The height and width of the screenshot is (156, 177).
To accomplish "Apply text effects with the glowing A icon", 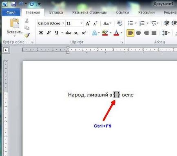I will click(x=95, y=33).
